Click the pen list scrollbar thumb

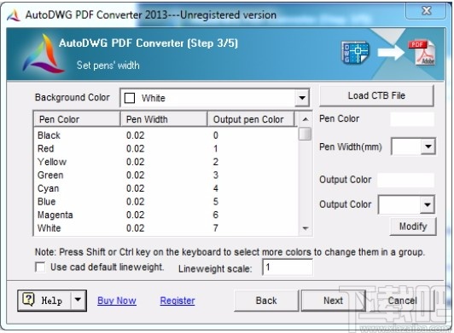[x=305, y=134]
